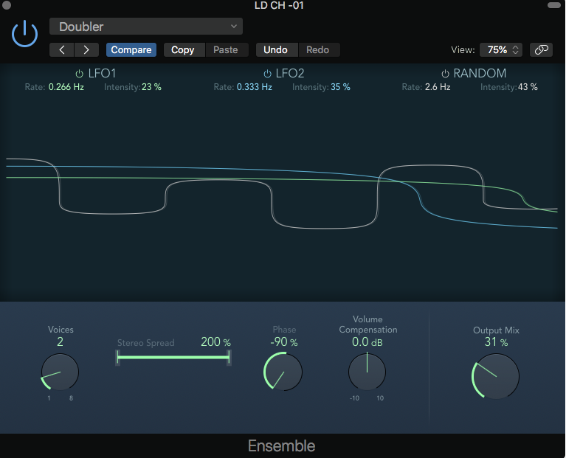Viewport: 566px width, 458px height.
Task: Click the Undo button
Action: (x=275, y=50)
